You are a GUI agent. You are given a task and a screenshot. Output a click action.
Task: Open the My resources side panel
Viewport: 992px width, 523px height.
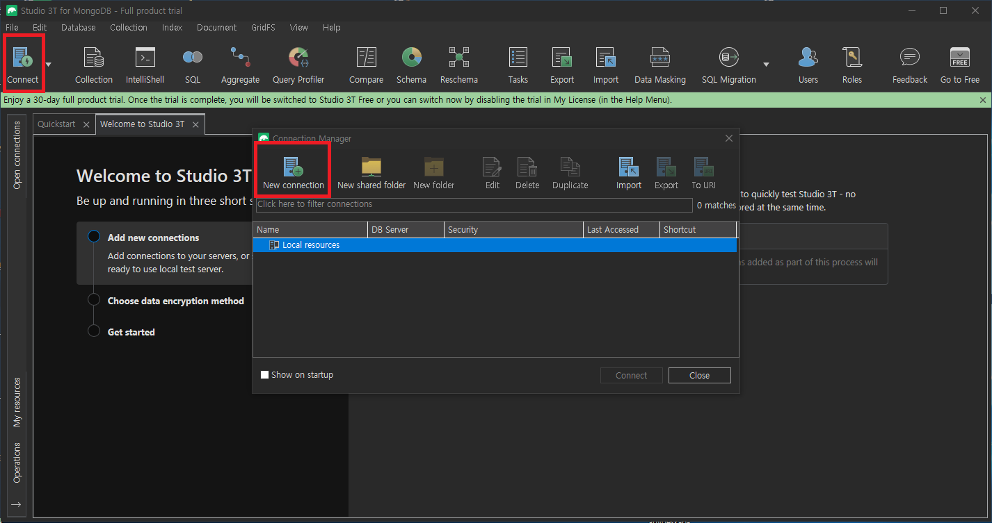point(17,402)
